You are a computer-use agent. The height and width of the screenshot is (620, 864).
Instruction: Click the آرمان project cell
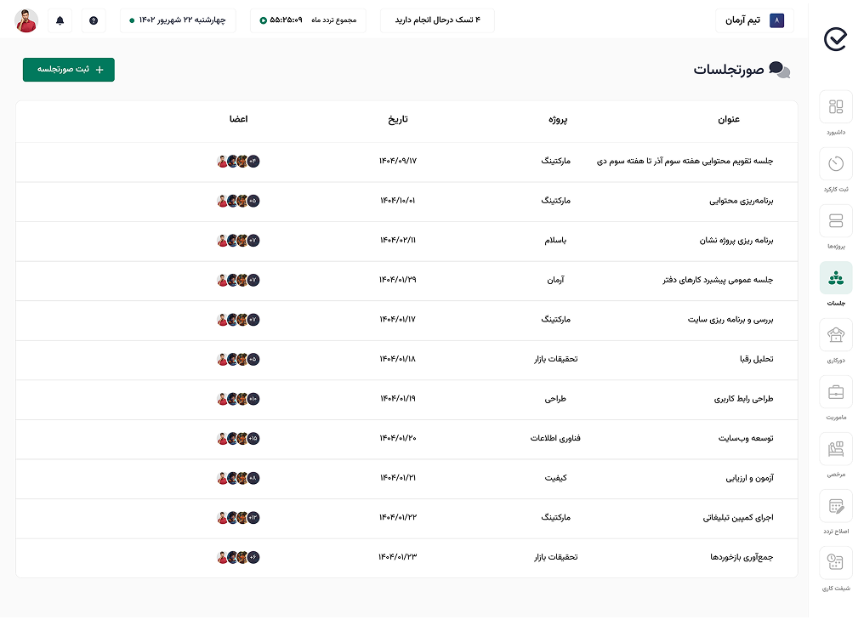(555, 280)
